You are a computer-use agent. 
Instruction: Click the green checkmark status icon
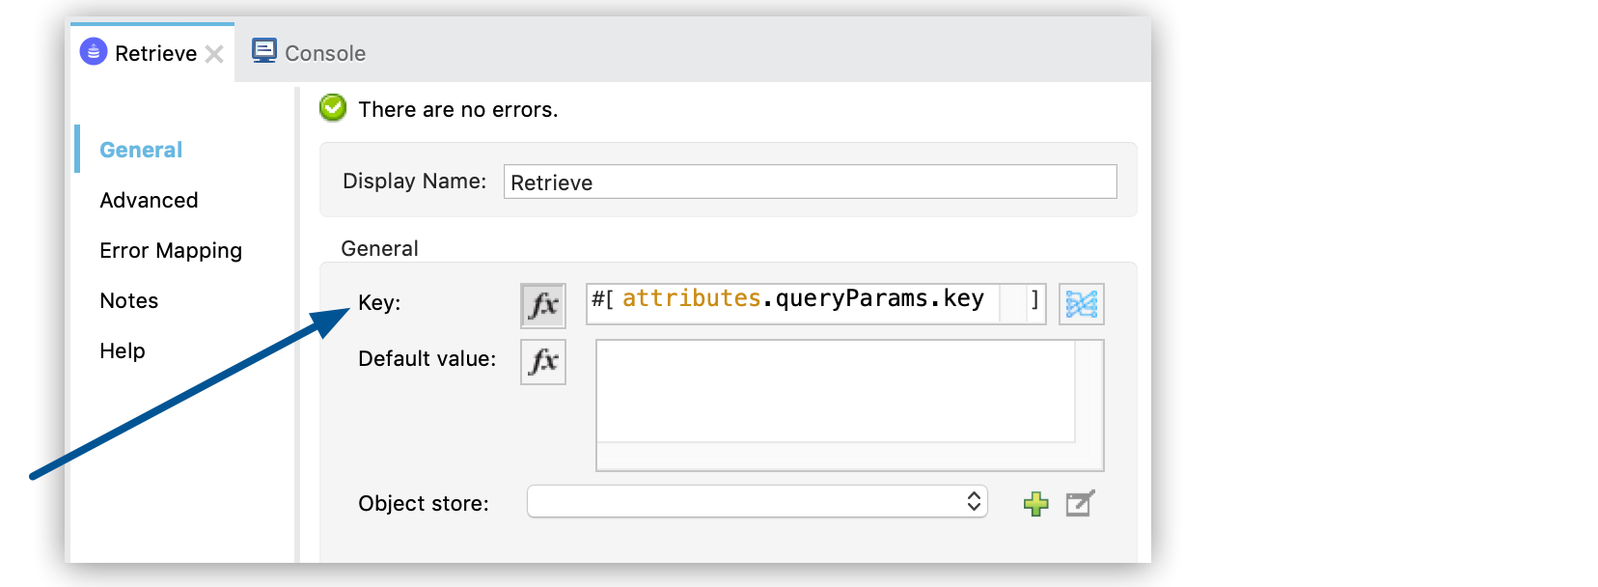click(331, 108)
